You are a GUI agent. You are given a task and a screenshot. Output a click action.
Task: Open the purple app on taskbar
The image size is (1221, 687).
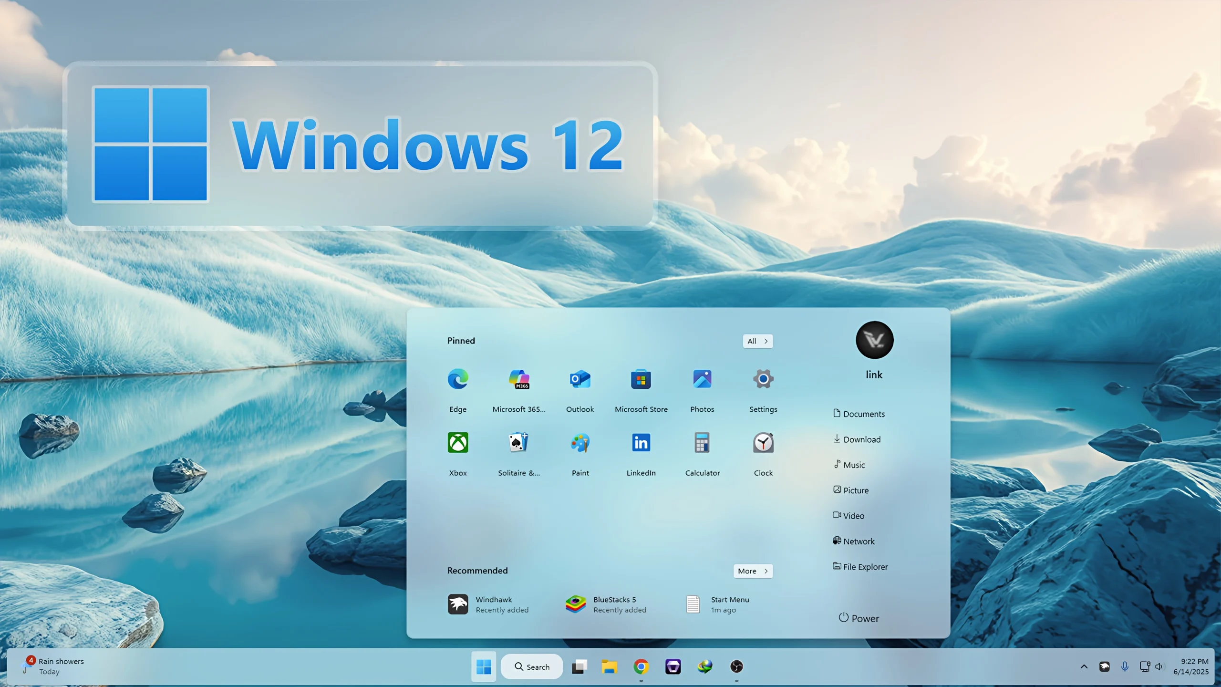(x=673, y=666)
